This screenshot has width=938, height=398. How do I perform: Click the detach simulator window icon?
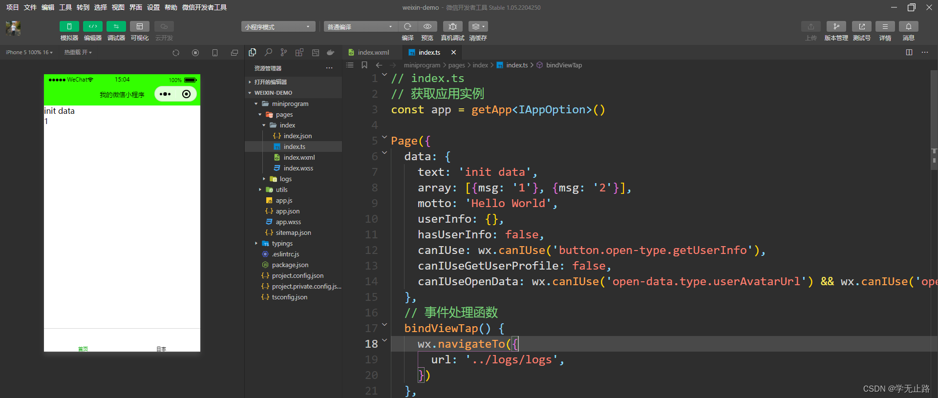coord(234,53)
